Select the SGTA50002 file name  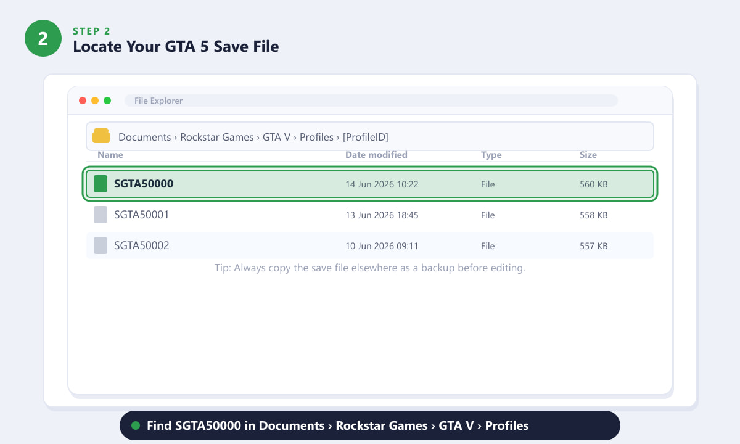click(142, 245)
